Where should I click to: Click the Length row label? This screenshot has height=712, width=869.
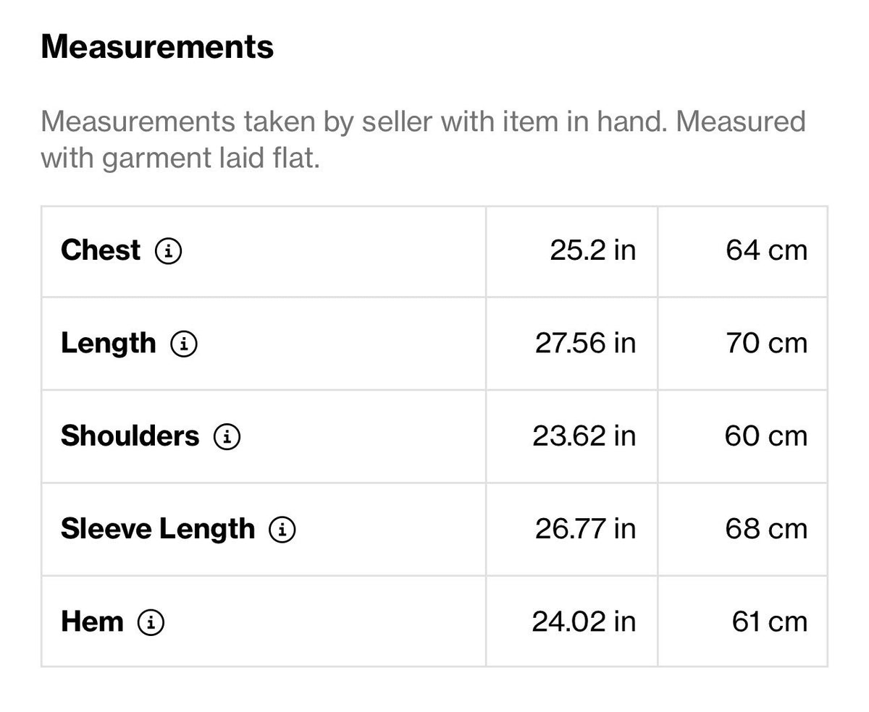(109, 344)
